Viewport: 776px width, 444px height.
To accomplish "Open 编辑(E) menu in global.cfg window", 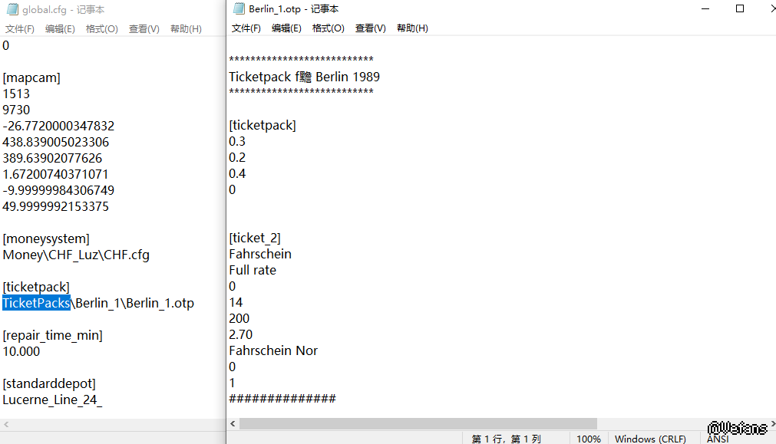I will point(60,28).
